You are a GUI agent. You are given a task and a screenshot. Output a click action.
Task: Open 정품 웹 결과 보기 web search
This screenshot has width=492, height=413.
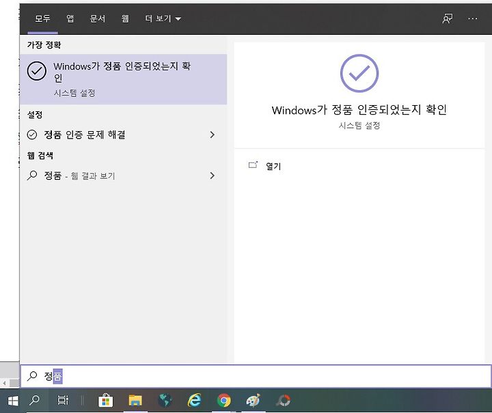coord(123,175)
